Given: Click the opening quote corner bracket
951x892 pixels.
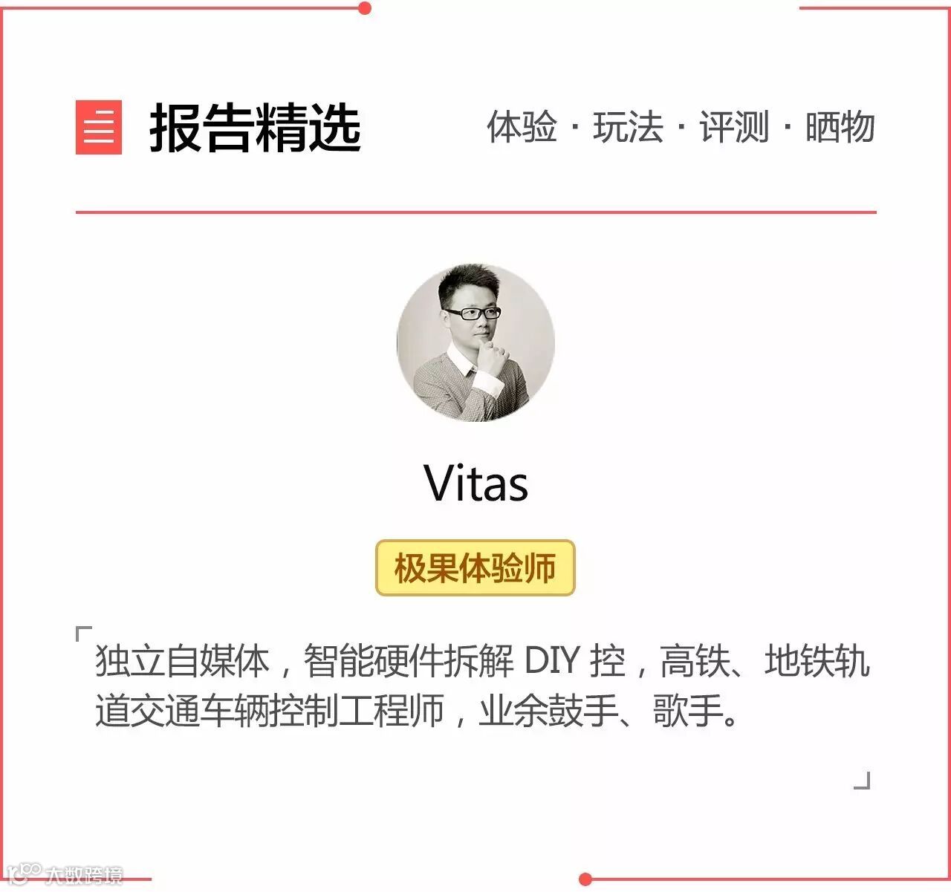Looking at the screenshot, I should click(x=84, y=634).
